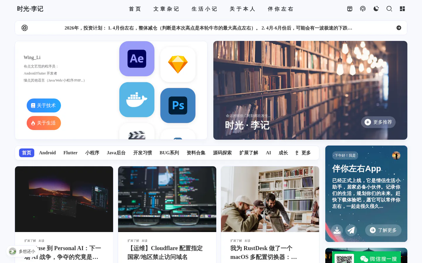Open the podcast broadcast icon in header
Screen dimensions: 422x263
click(x=363, y=9)
